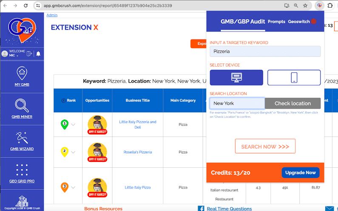The width and height of the screenshot is (338, 211).
Task: Sort table by Rank column
Action: pos(68,100)
